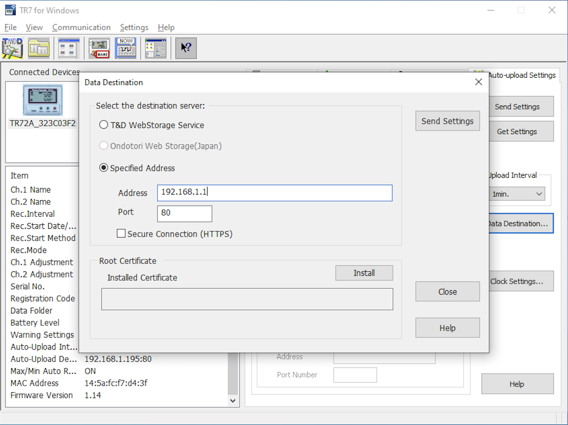
Task: Click Send Settings in Data Destination dialog
Action: [x=448, y=121]
